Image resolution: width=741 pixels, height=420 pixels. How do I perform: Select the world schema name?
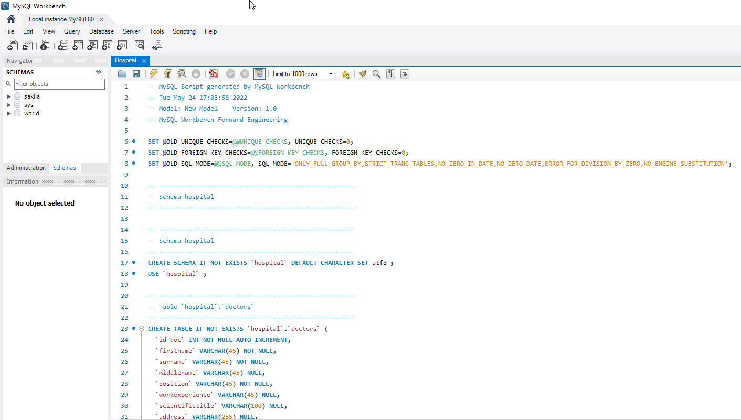[x=31, y=113]
